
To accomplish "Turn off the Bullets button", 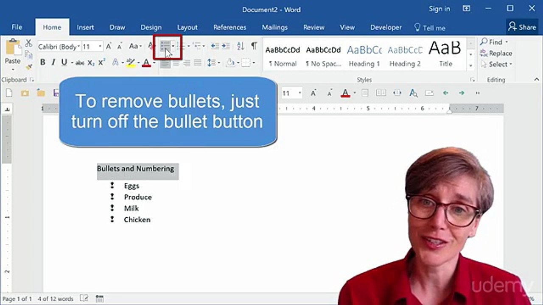I will [x=165, y=46].
